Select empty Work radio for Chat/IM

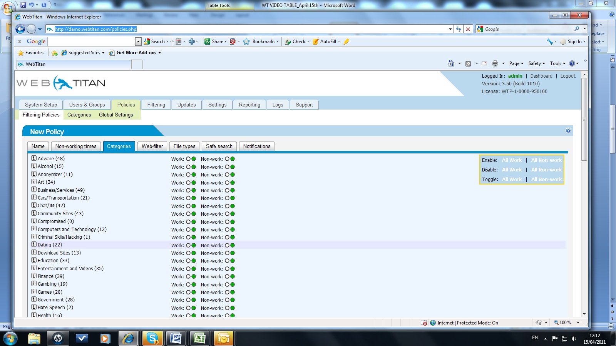[188, 206]
